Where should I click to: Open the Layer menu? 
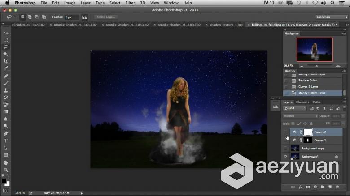pos(86,3)
